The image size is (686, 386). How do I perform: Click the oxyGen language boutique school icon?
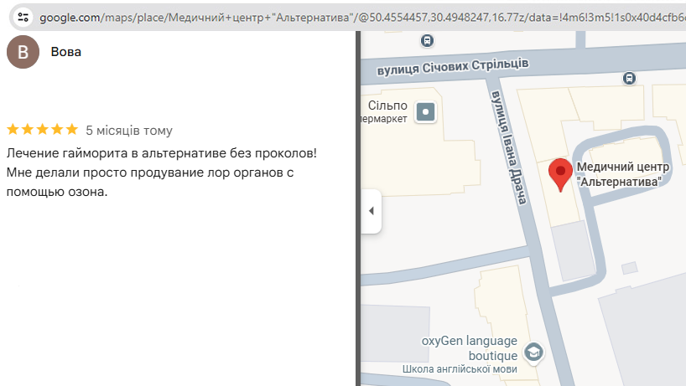tap(533, 351)
